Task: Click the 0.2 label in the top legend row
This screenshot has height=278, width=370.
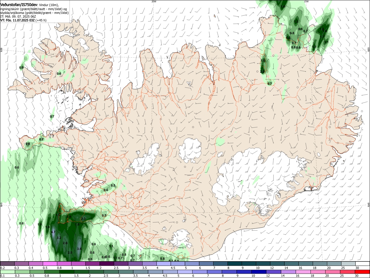Action: pyautogui.click(x=2, y=268)
